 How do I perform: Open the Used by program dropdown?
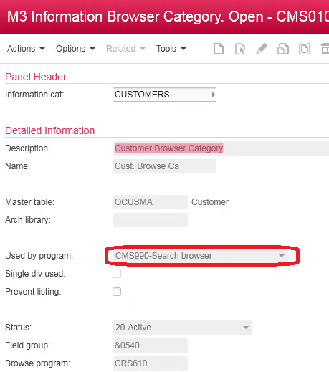tap(200, 256)
